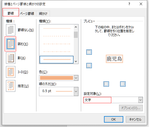
Task: Open dialog help question mark
Action: tap(129, 4)
